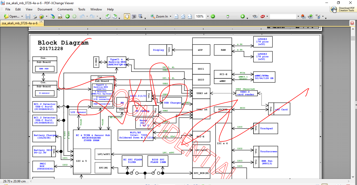Open the File menu
Screen dimensions: 357x185
[x=8, y=9]
